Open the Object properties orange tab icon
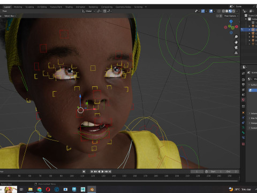Image resolution: width=257 pixels, height=193 pixels. 243,113
